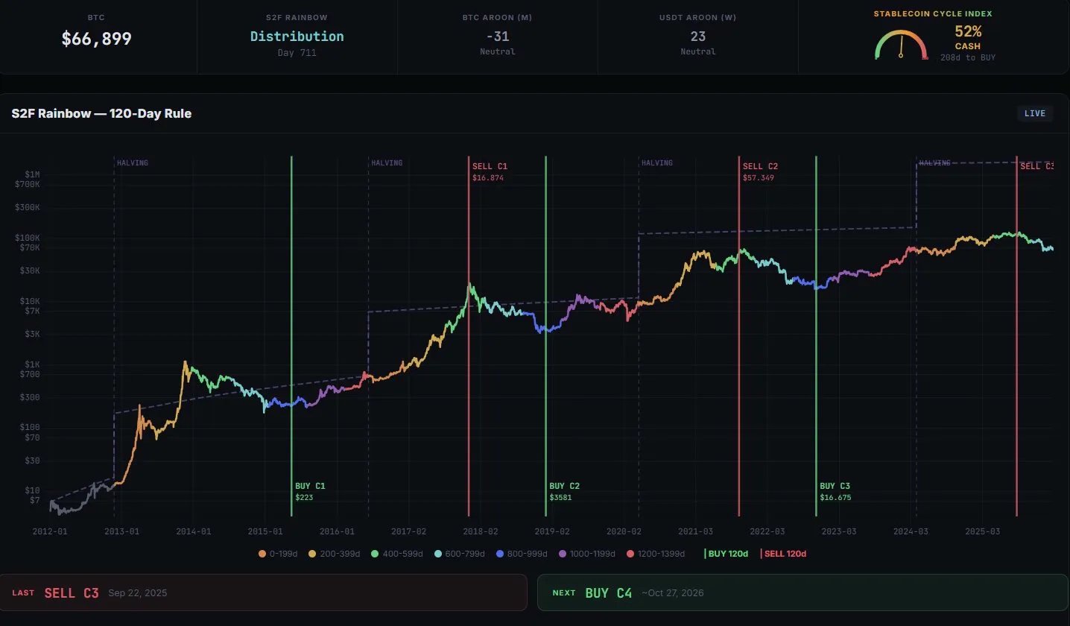Expand the S2F Rainbow Distribution card
The image size is (1070, 626).
(x=297, y=36)
